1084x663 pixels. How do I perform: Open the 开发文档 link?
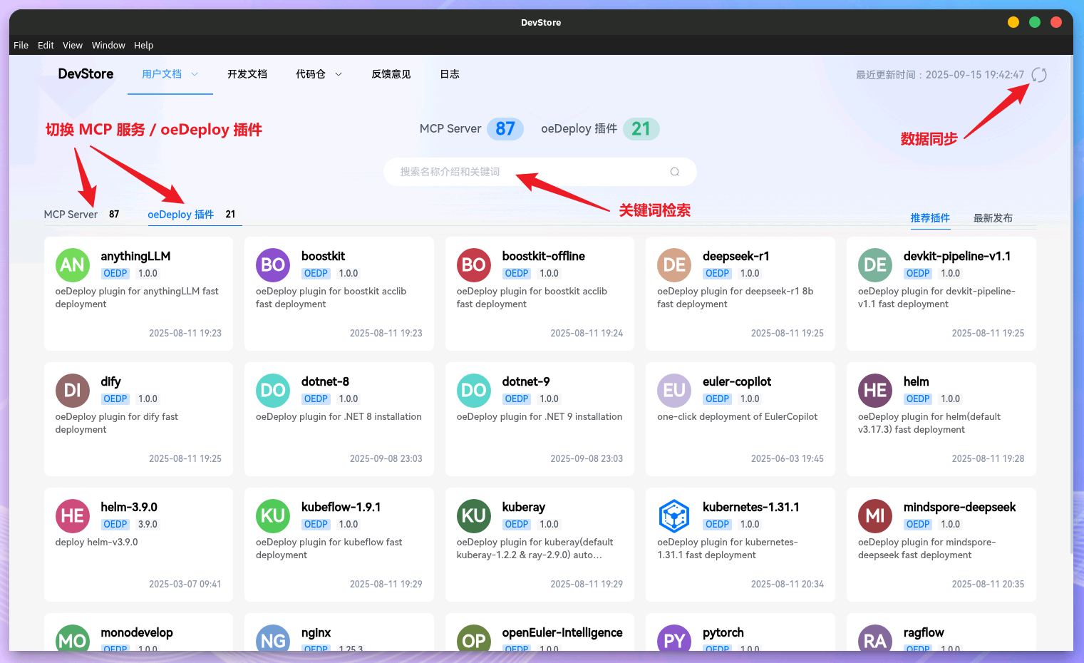(x=247, y=74)
